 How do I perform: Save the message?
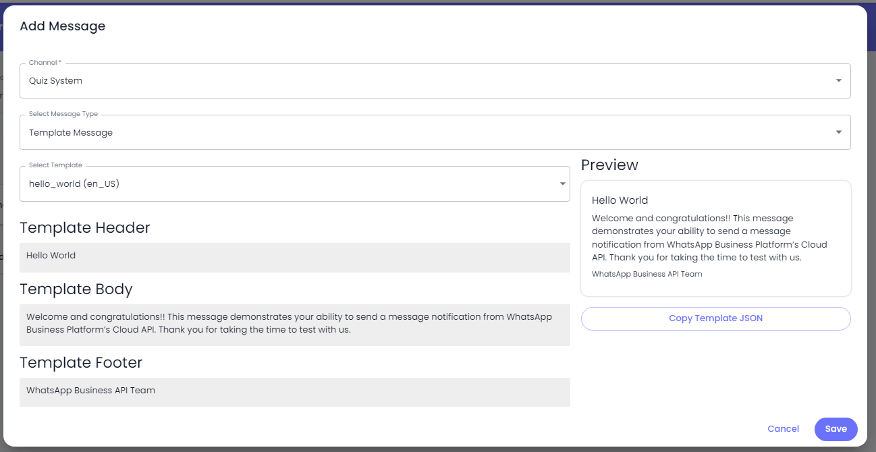point(836,429)
